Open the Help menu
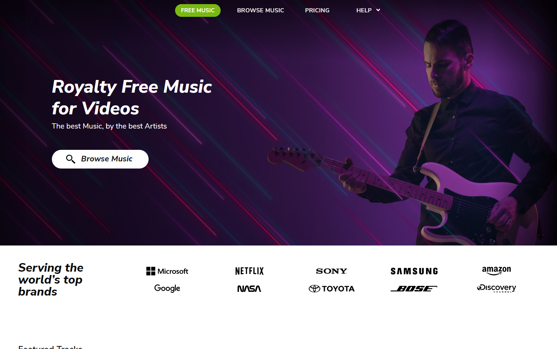The image size is (557, 349). [x=364, y=10]
